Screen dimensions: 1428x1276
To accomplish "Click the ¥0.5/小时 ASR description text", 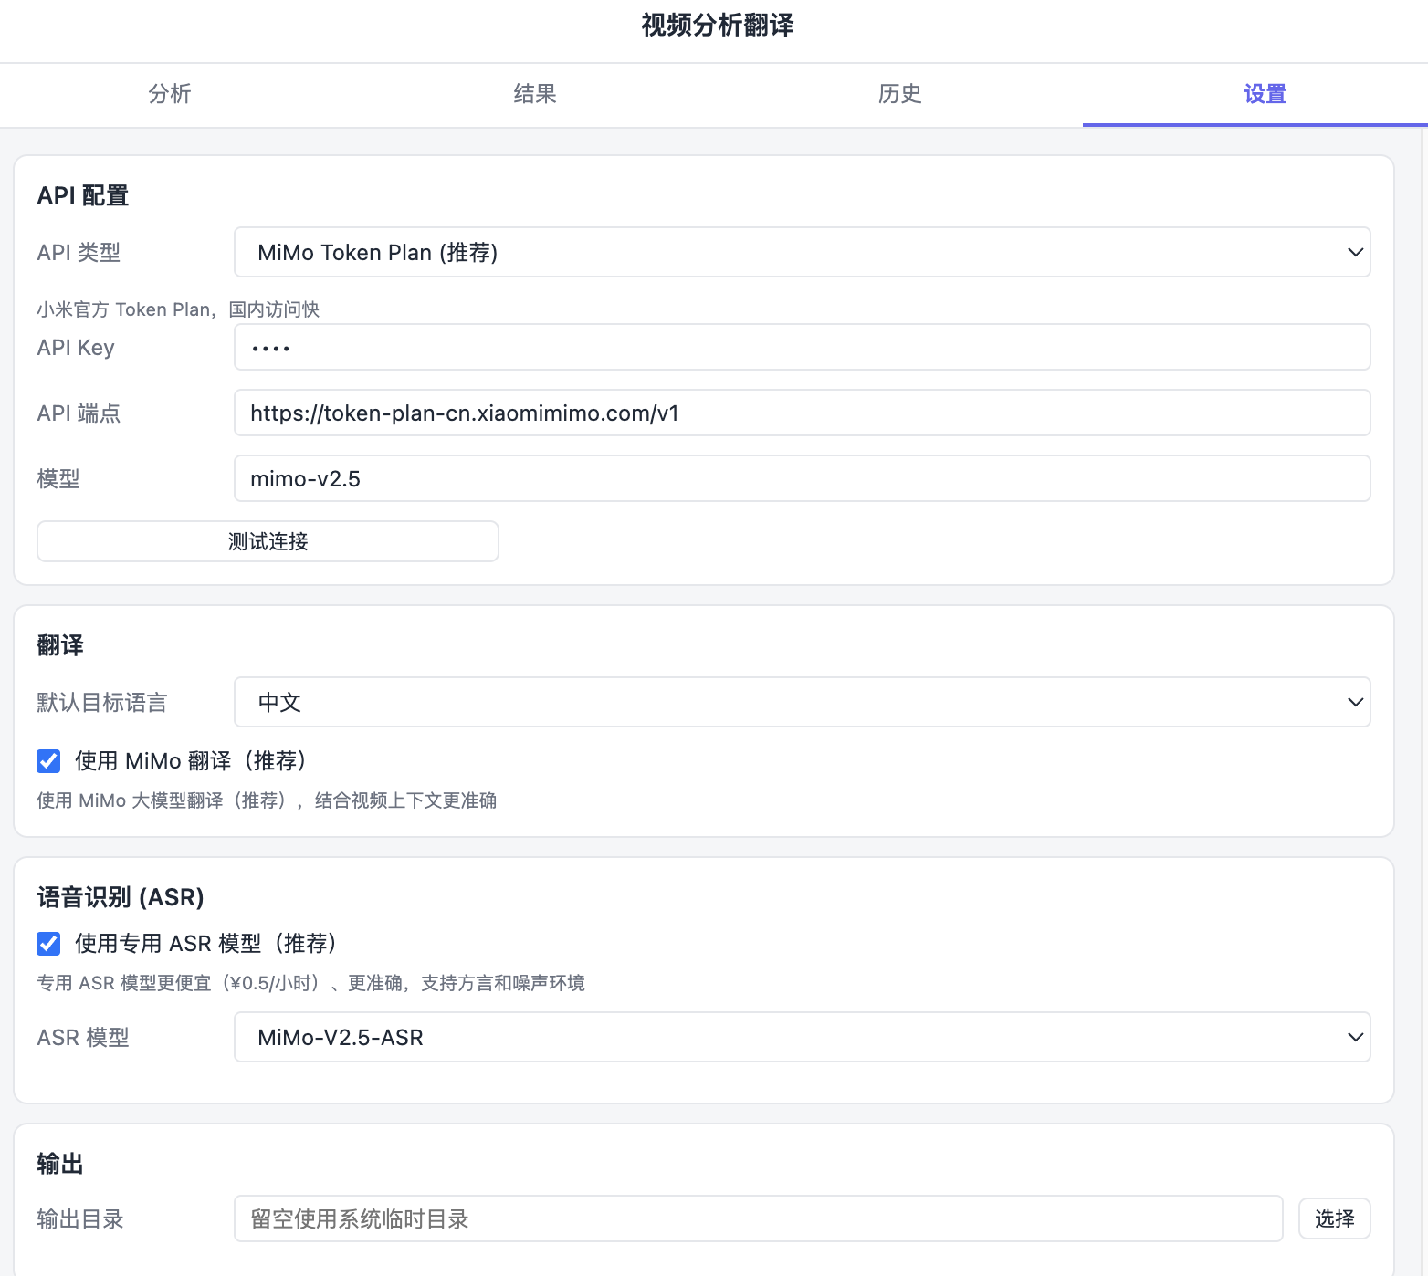I will click(x=310, y=983).
